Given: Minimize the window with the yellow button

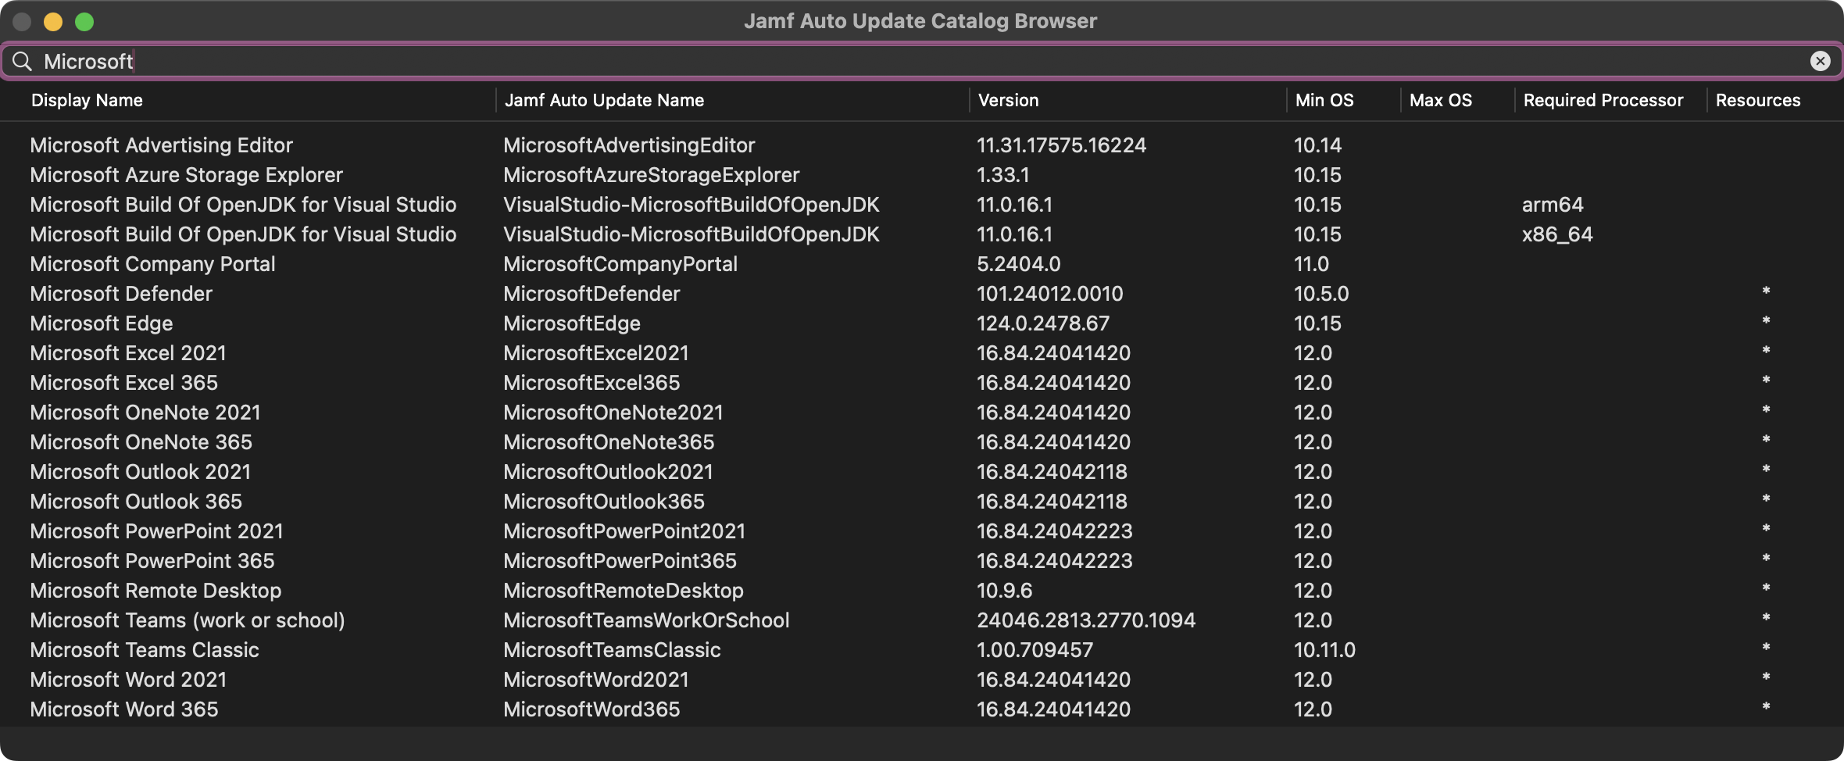Looking at the screenshot, I should pos(53,21).
